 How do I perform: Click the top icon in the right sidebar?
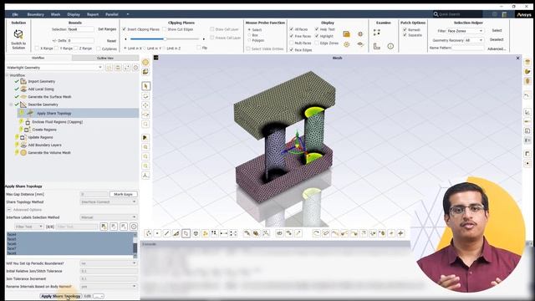click(527, 62)
